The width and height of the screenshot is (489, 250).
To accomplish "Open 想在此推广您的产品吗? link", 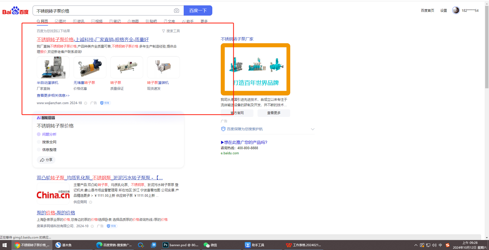I will point(244,142).
